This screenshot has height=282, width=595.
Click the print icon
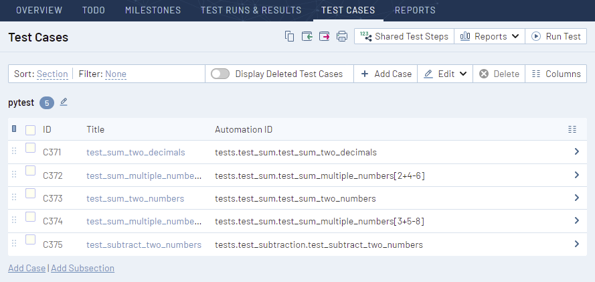click(x=342, y=36)
